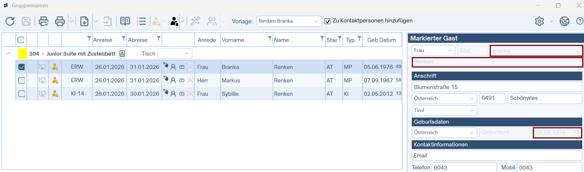Open the Tisch dropdown
584x172 pixels.
175,54
